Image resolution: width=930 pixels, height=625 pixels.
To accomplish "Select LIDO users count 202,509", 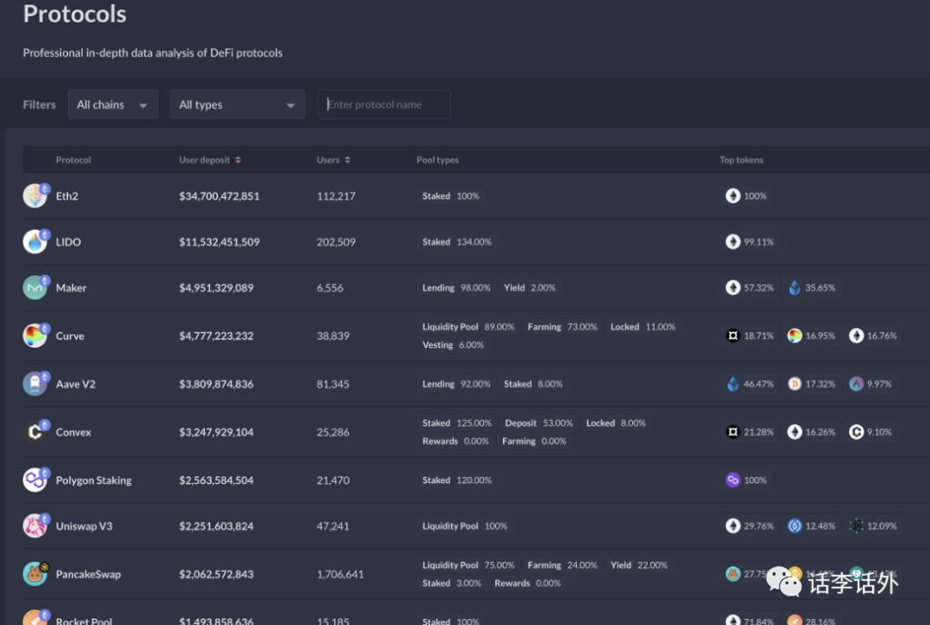I will (x=337, y=242).
